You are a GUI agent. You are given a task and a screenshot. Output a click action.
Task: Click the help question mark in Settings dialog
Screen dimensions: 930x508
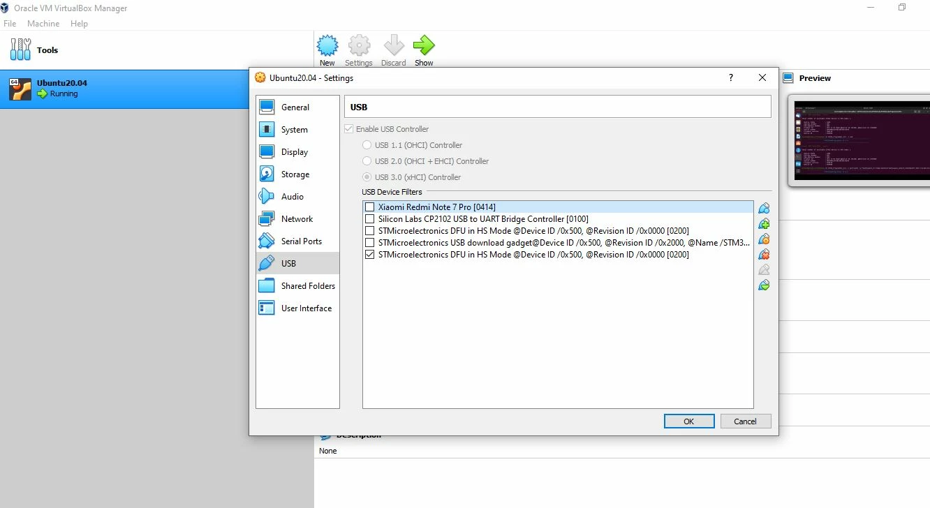coord(731,77)
